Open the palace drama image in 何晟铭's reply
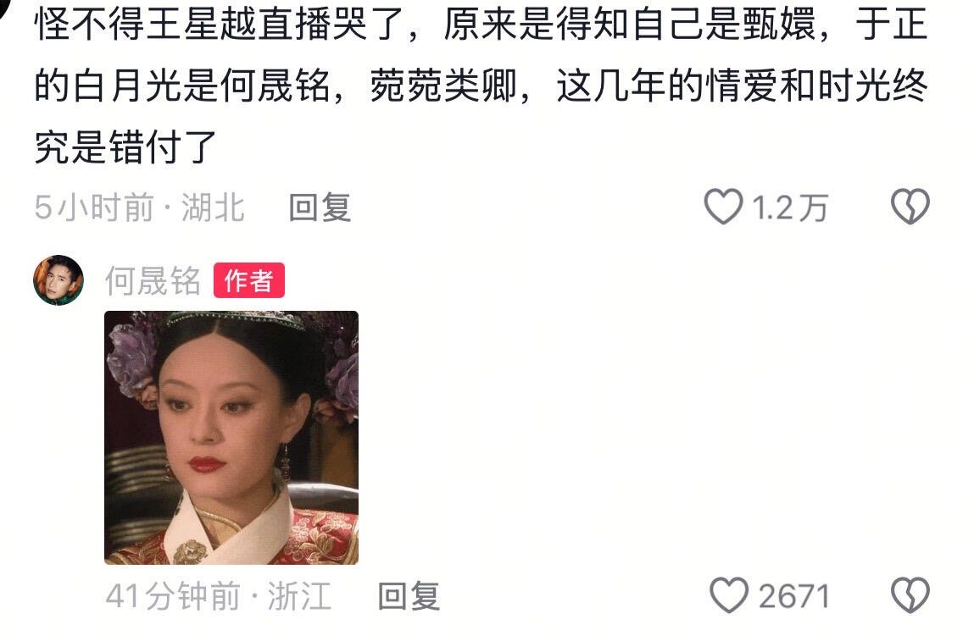974x636 pixels. click(231, 438)
